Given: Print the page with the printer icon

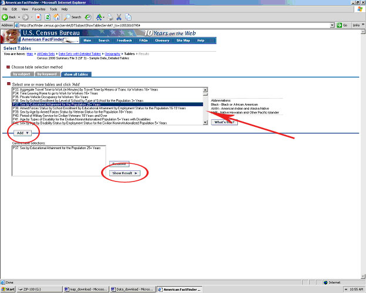Looking at the screenshot, I should click(x=110, y=17).
